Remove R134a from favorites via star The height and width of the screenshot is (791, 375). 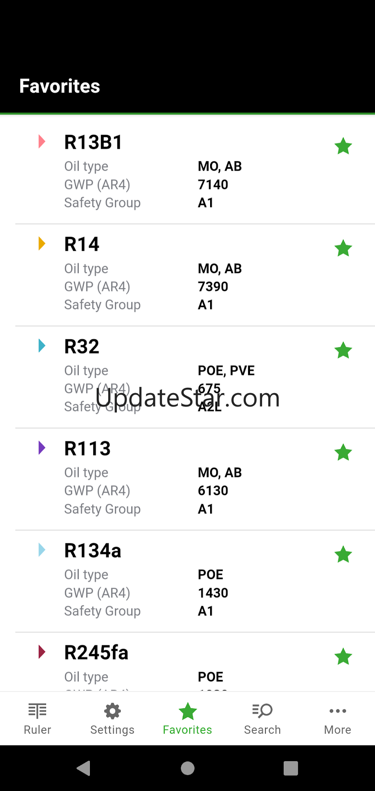pyautogui.click(x=343, y=555)
